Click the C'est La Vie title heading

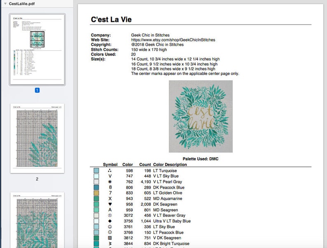(x=111, y=19)
